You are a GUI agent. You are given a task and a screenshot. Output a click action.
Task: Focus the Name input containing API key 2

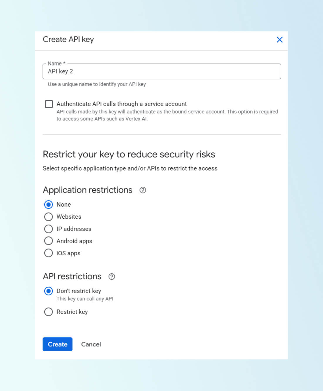click(162, 72)
